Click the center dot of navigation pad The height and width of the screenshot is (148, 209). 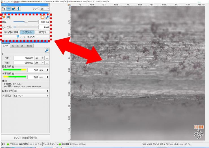click(199, 134)
